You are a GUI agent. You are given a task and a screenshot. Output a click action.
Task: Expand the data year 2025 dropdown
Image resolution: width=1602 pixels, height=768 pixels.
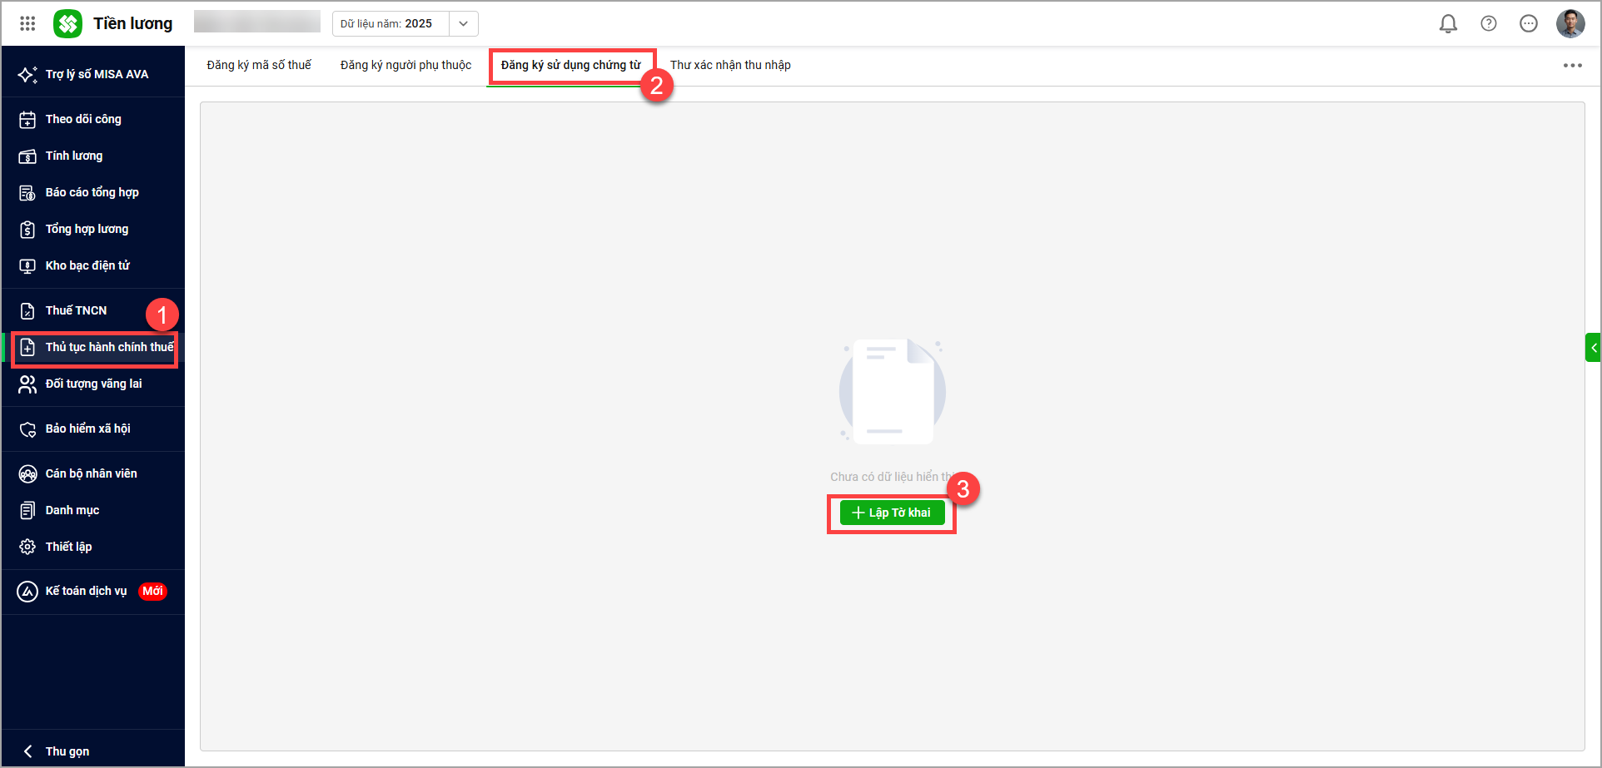click(x=463, y=23)
